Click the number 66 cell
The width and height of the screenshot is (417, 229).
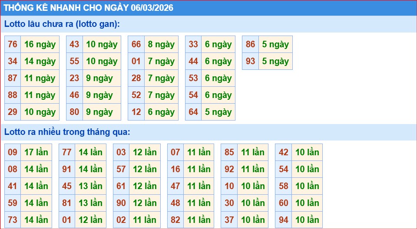click(136, 44)
